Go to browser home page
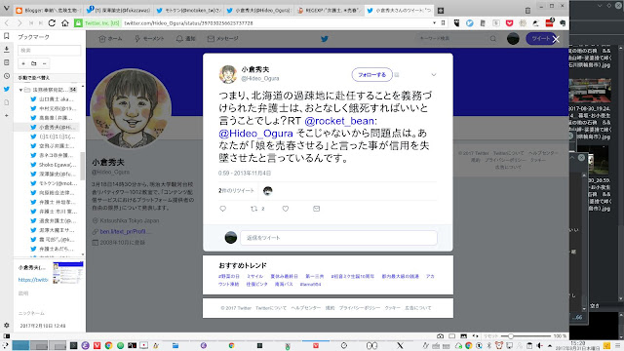 (65, 23)
